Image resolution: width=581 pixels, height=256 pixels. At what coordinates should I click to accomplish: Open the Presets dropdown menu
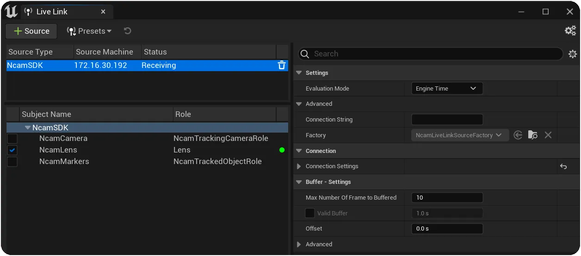click(89, 31)
